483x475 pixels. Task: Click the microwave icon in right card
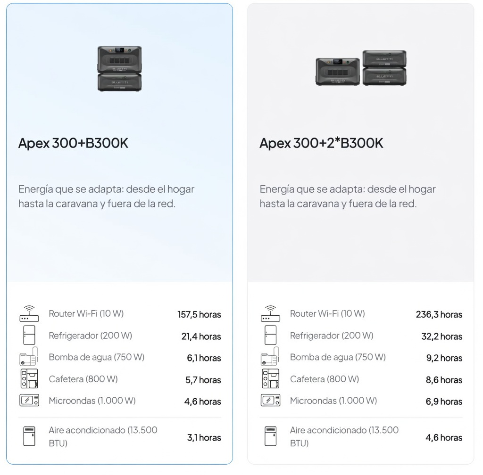coord(270,401)
